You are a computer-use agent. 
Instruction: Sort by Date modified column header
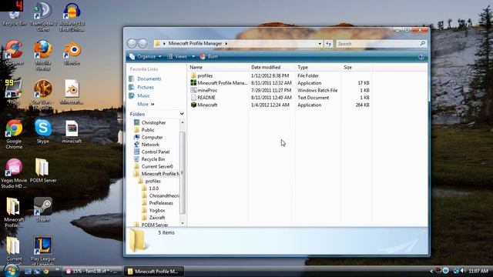tap(272, 67)
